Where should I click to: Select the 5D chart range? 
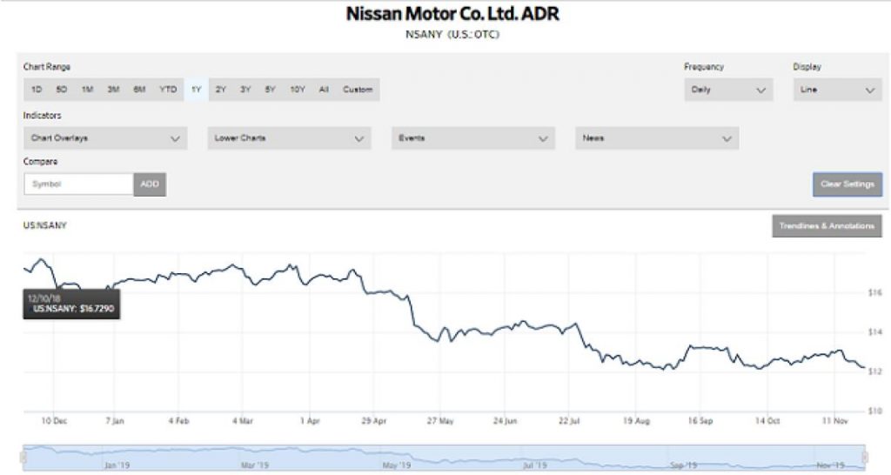click(62, 90)
